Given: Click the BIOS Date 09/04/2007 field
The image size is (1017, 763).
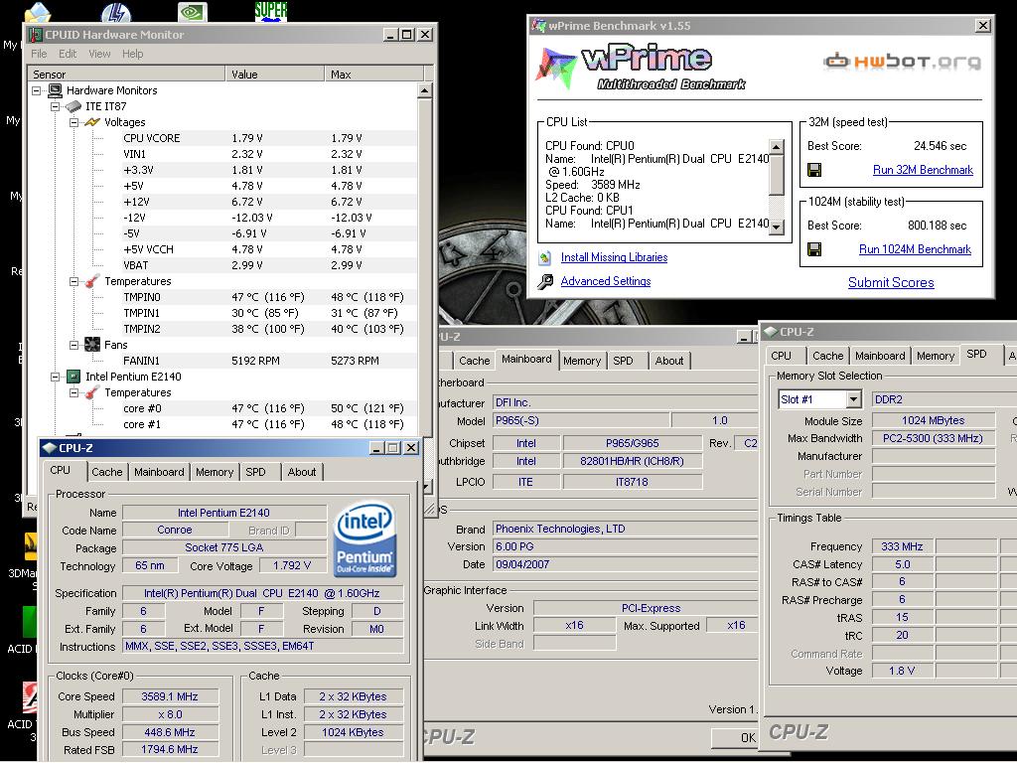Looking at the screenshot, I should click(626, 564).
